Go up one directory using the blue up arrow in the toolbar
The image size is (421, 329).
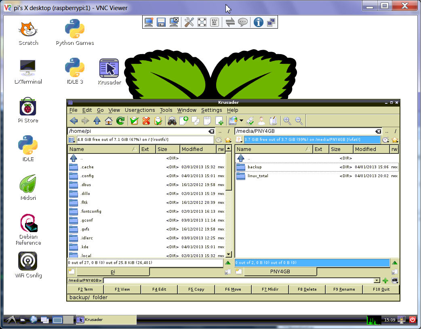pos(97,120)
